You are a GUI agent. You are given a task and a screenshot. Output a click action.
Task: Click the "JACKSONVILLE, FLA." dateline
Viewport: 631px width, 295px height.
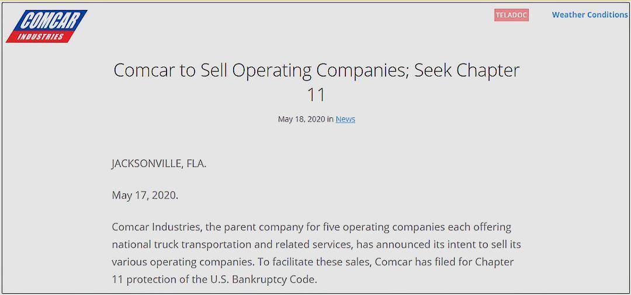159,164
